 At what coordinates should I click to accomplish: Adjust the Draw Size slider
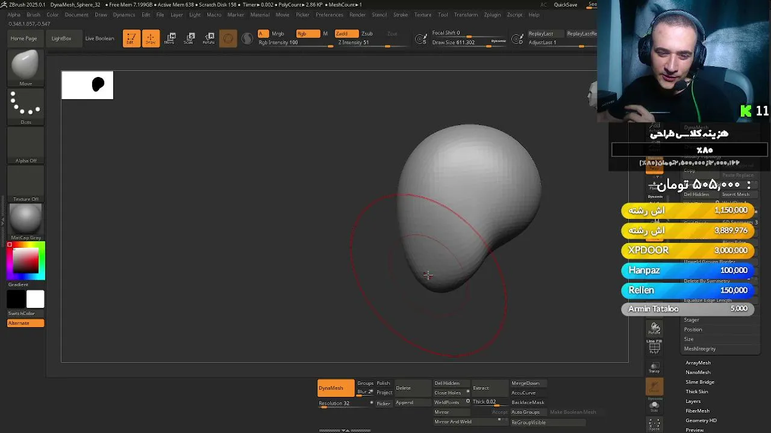coord(470,43)
